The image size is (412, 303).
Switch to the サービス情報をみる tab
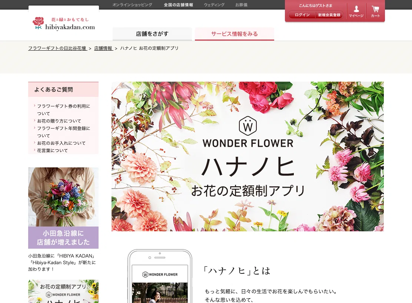[235, 34]
